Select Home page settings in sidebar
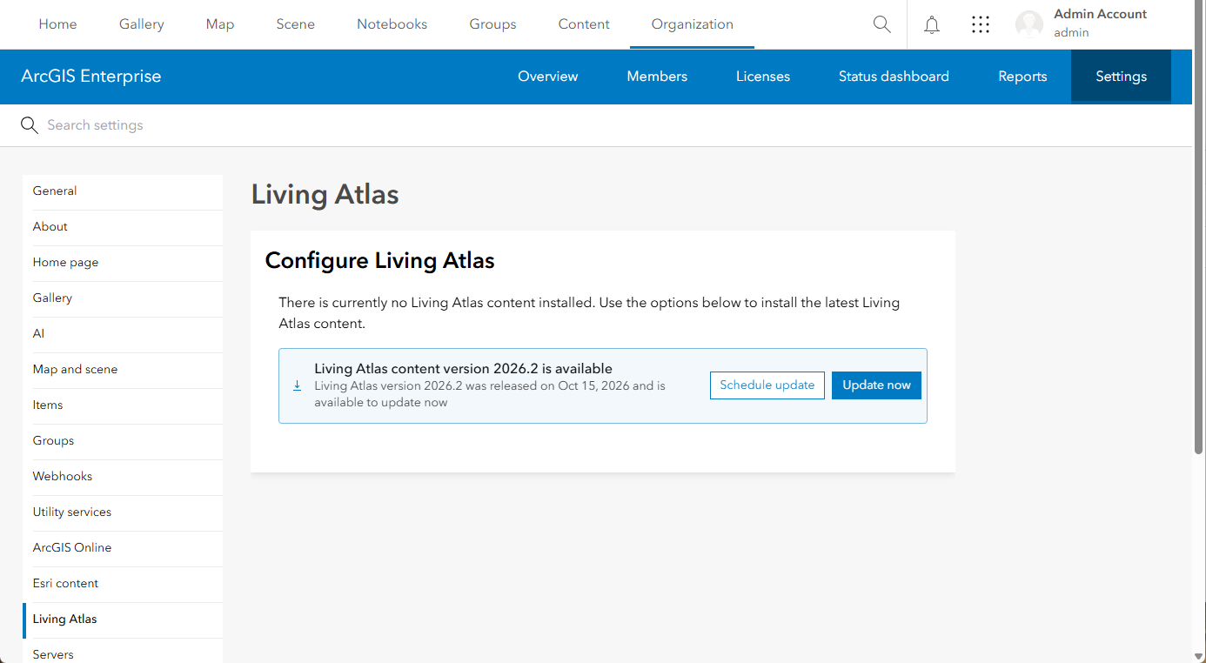 (x=123, y=263)
